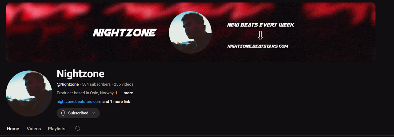Click the Subscribed button label
This screenshot has width=394, height=137.
point(78,113)
